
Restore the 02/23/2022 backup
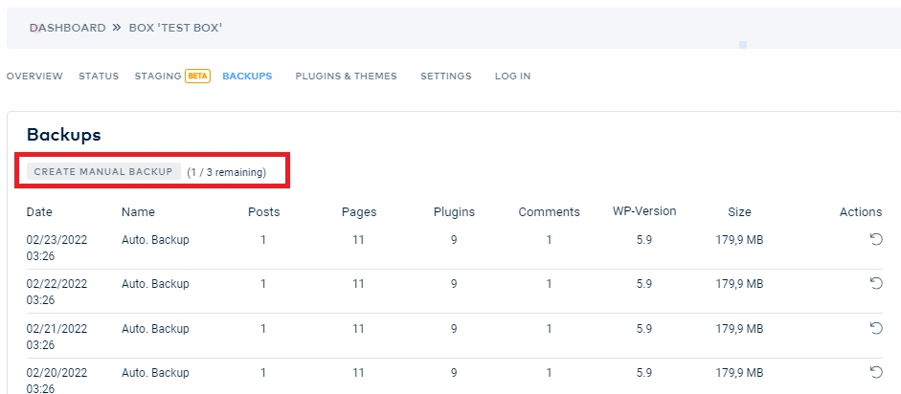pos(875,239)
